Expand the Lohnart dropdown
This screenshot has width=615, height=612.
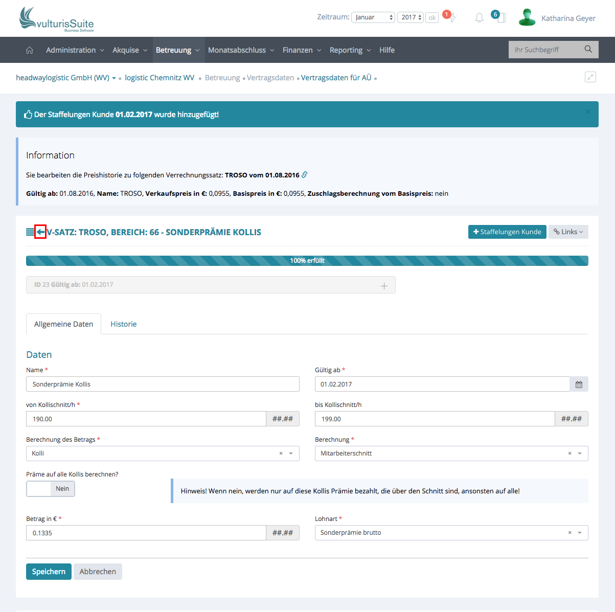tap(580, 533)
